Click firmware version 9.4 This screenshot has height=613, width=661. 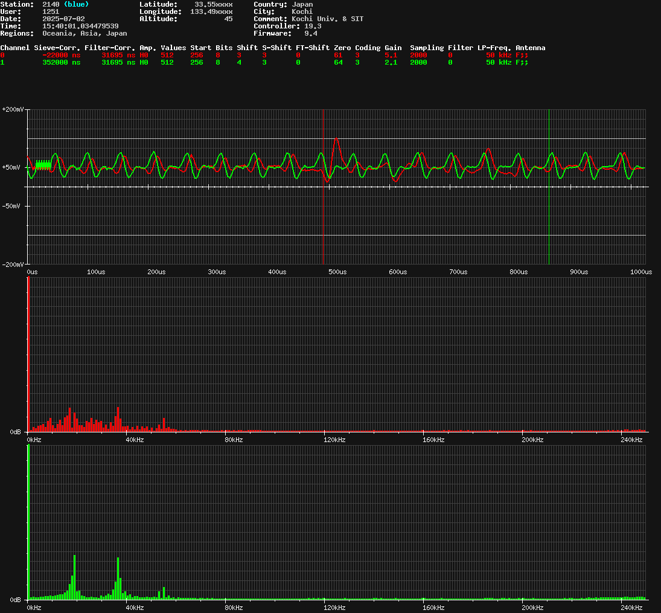tap(311, 33)
